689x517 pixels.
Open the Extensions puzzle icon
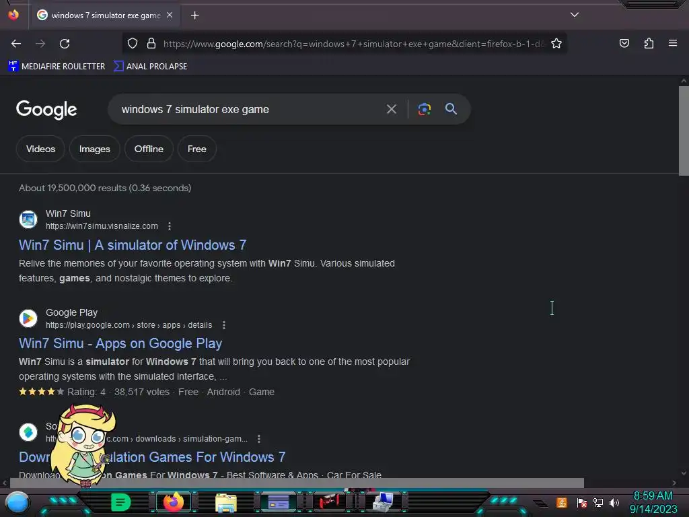(x=649, y=43)
